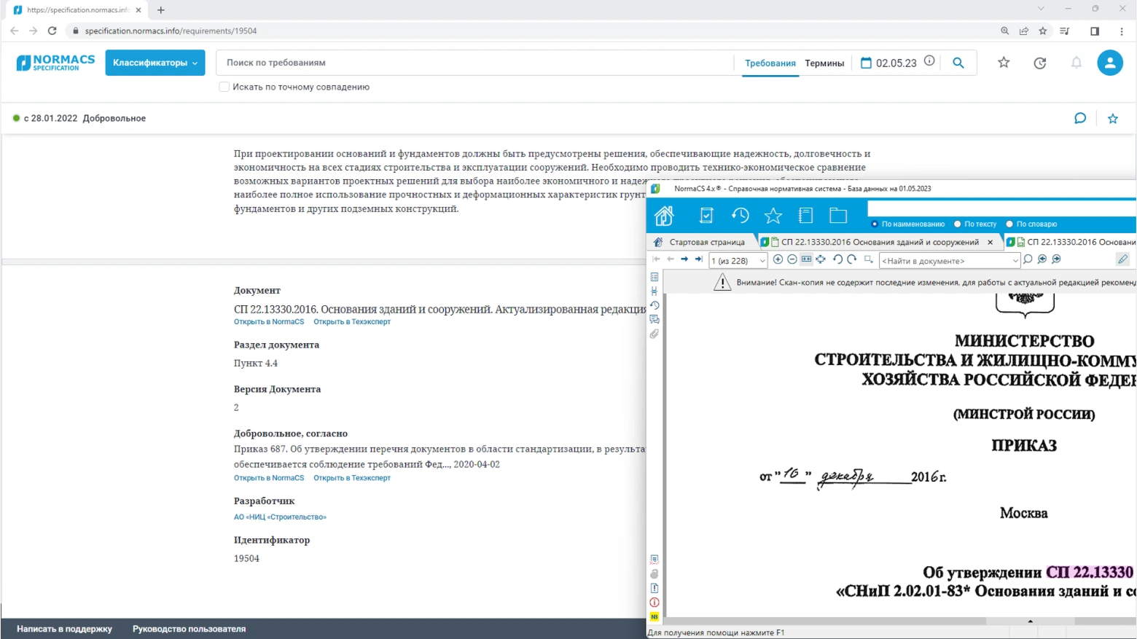Switch to the 'Стартовая страница' tab
Viewport: 1137px width, 639px height.
[x=706, y=242]
